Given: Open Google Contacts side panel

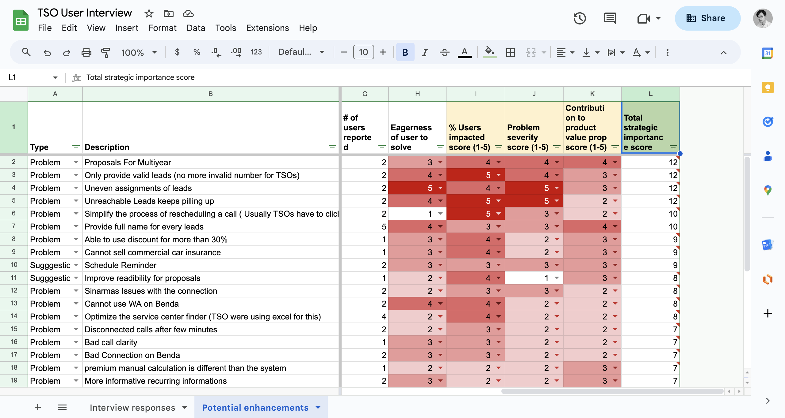Looking at the screenshot, I should tap(768, 156).
